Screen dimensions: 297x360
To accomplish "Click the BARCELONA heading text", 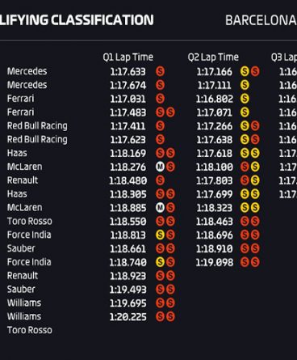I will click(261, 20).
